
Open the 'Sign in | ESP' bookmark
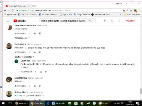[66, 14]
